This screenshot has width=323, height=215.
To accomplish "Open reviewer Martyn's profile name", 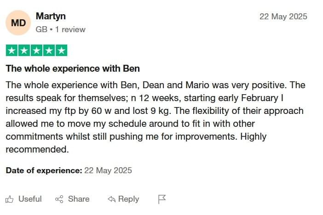I will pos(51,16).
